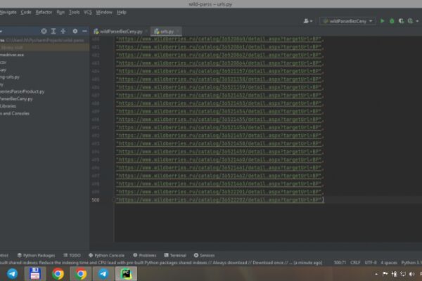Collapse all in Project panel
Viewport: 422px width, 281px height.
coord(63,31)
